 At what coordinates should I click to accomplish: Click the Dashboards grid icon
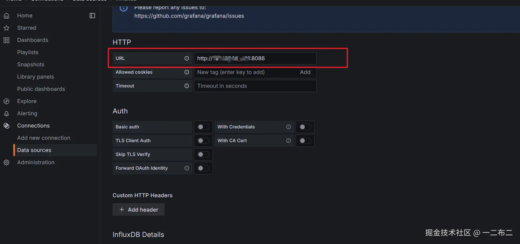point(6,40)
